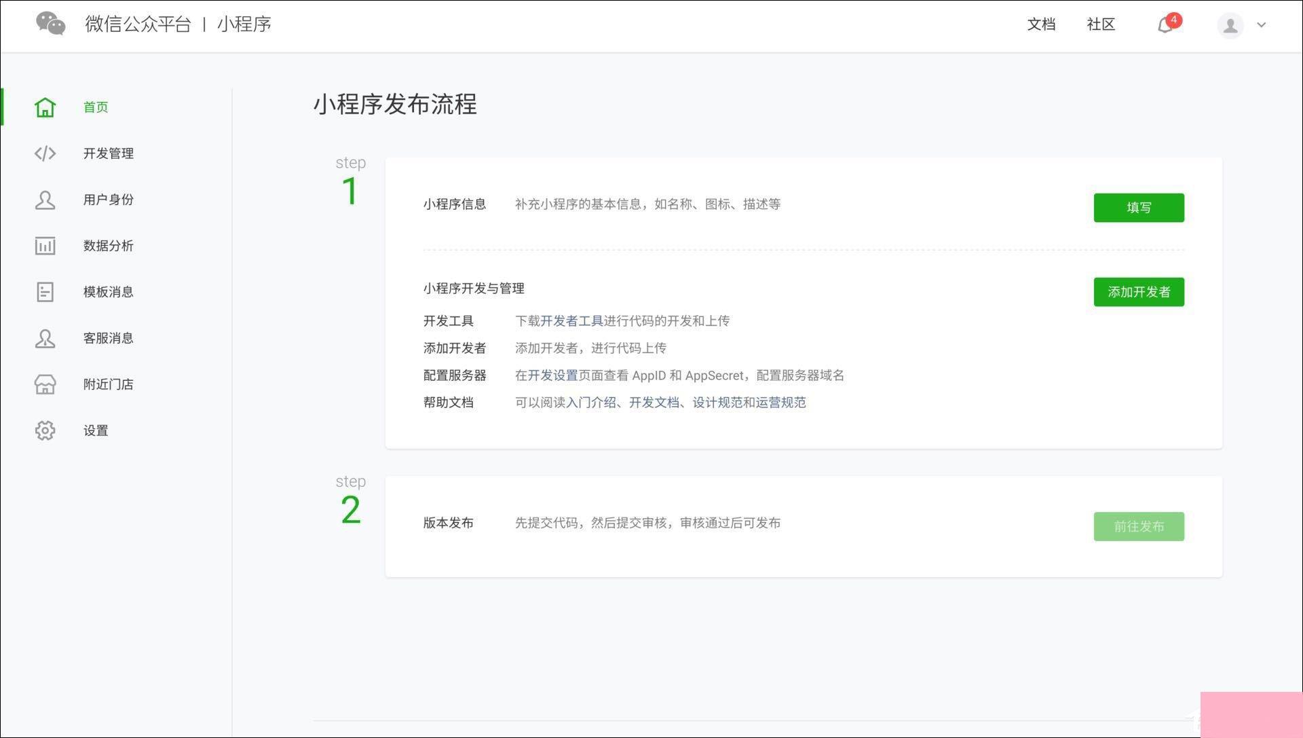Click the 用户身份 user icon
The width and height of the screenshot is (1303, 738).
point(45,199)
